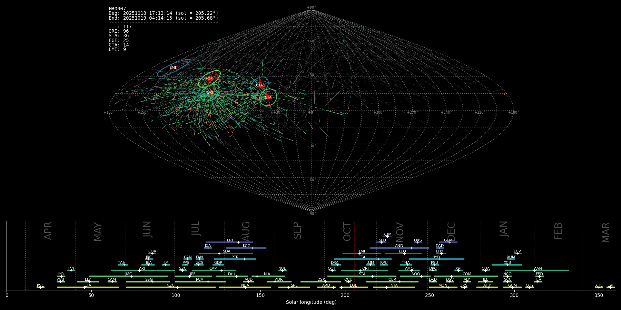Click the KCG shower bar in timeline
621x310 pixels.
(x=246, y=248)
